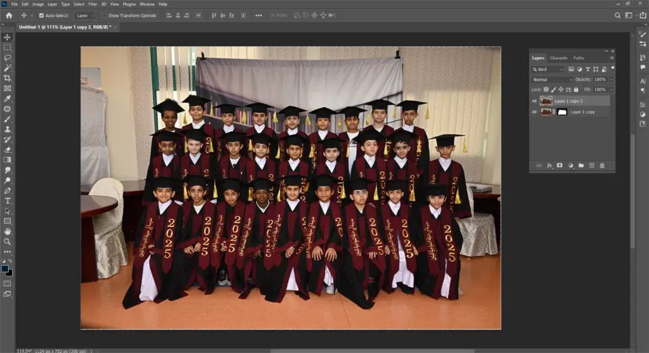Image resolution: width=649 pixels, height=353 pixels.
Task: Select the Horizontal Type tool
Action: [x=8, y=201]
